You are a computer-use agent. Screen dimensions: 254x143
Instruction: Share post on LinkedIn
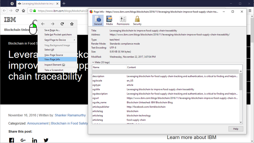34,140
